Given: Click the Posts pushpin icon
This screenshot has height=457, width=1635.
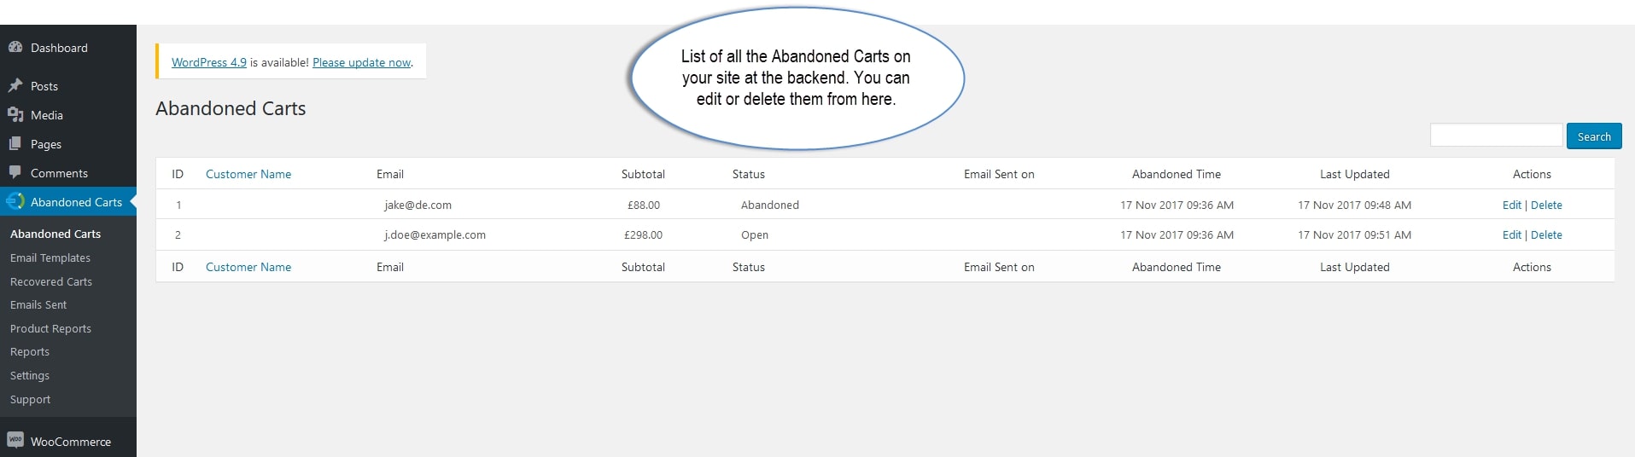Looking at the screenshot, I should 15,86.
